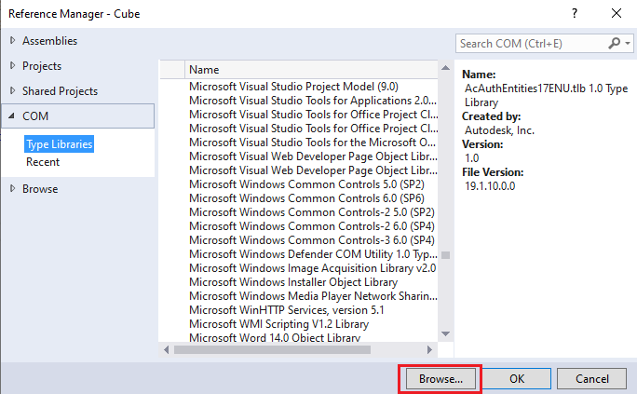
Task: Click the magnifier search icon
Action: (615, 43)
